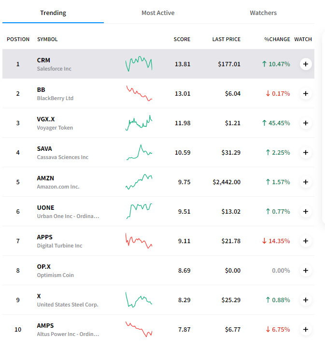Click the SYMBOL column header
The image size is (325, 350).
tap(47, 39)
